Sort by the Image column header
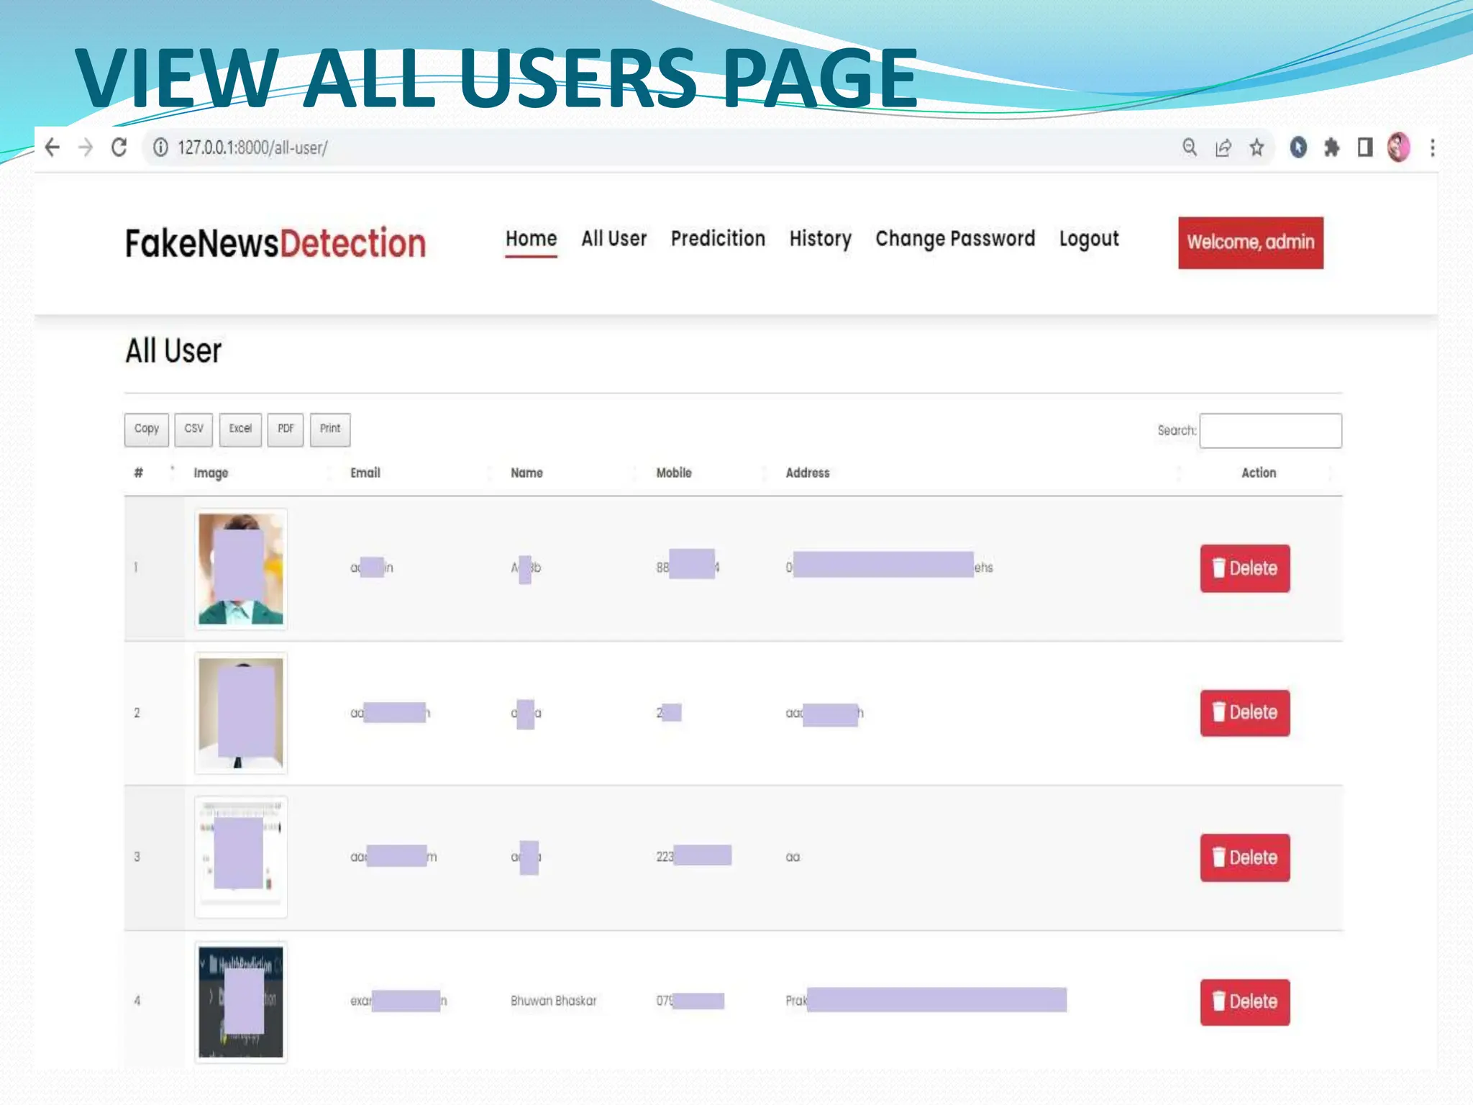Image resolution: width=1473 pixels, height=1105 pixels. point(211,473)
